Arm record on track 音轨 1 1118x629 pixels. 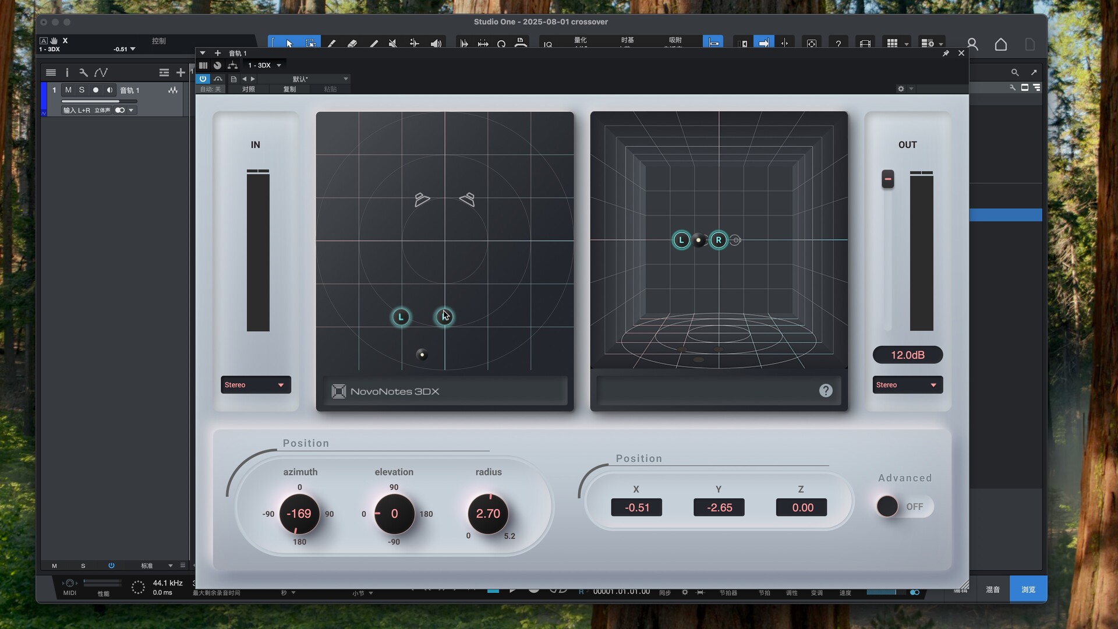click(x=95, y=90)
